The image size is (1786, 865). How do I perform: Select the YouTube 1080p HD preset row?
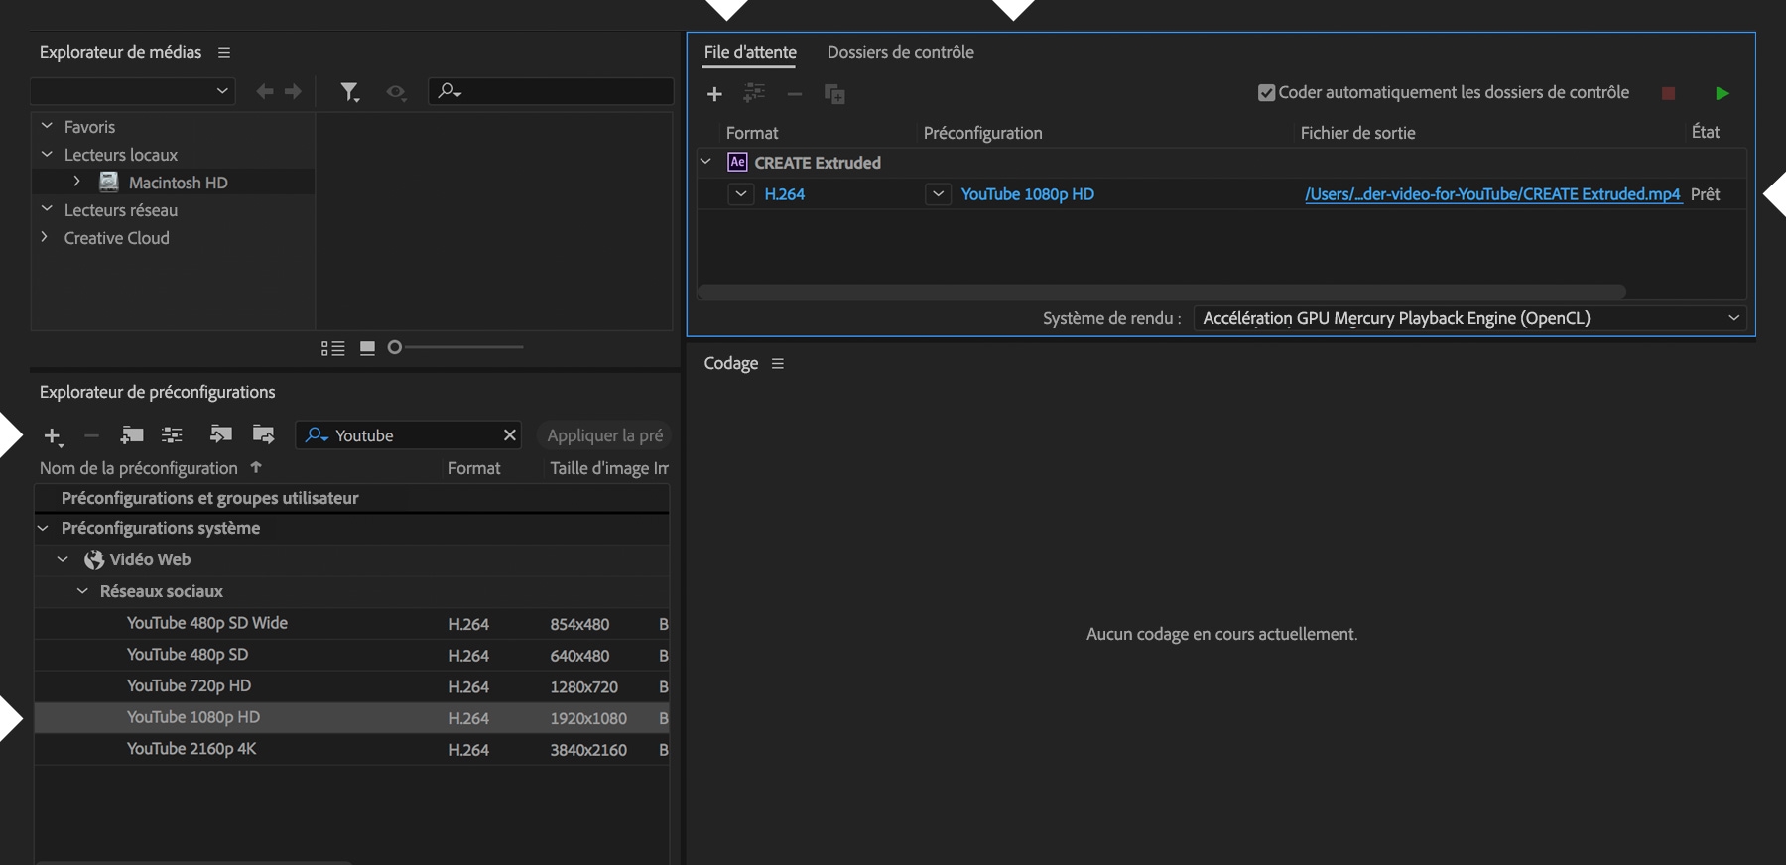pyautogui.click(x=352, y=717)
